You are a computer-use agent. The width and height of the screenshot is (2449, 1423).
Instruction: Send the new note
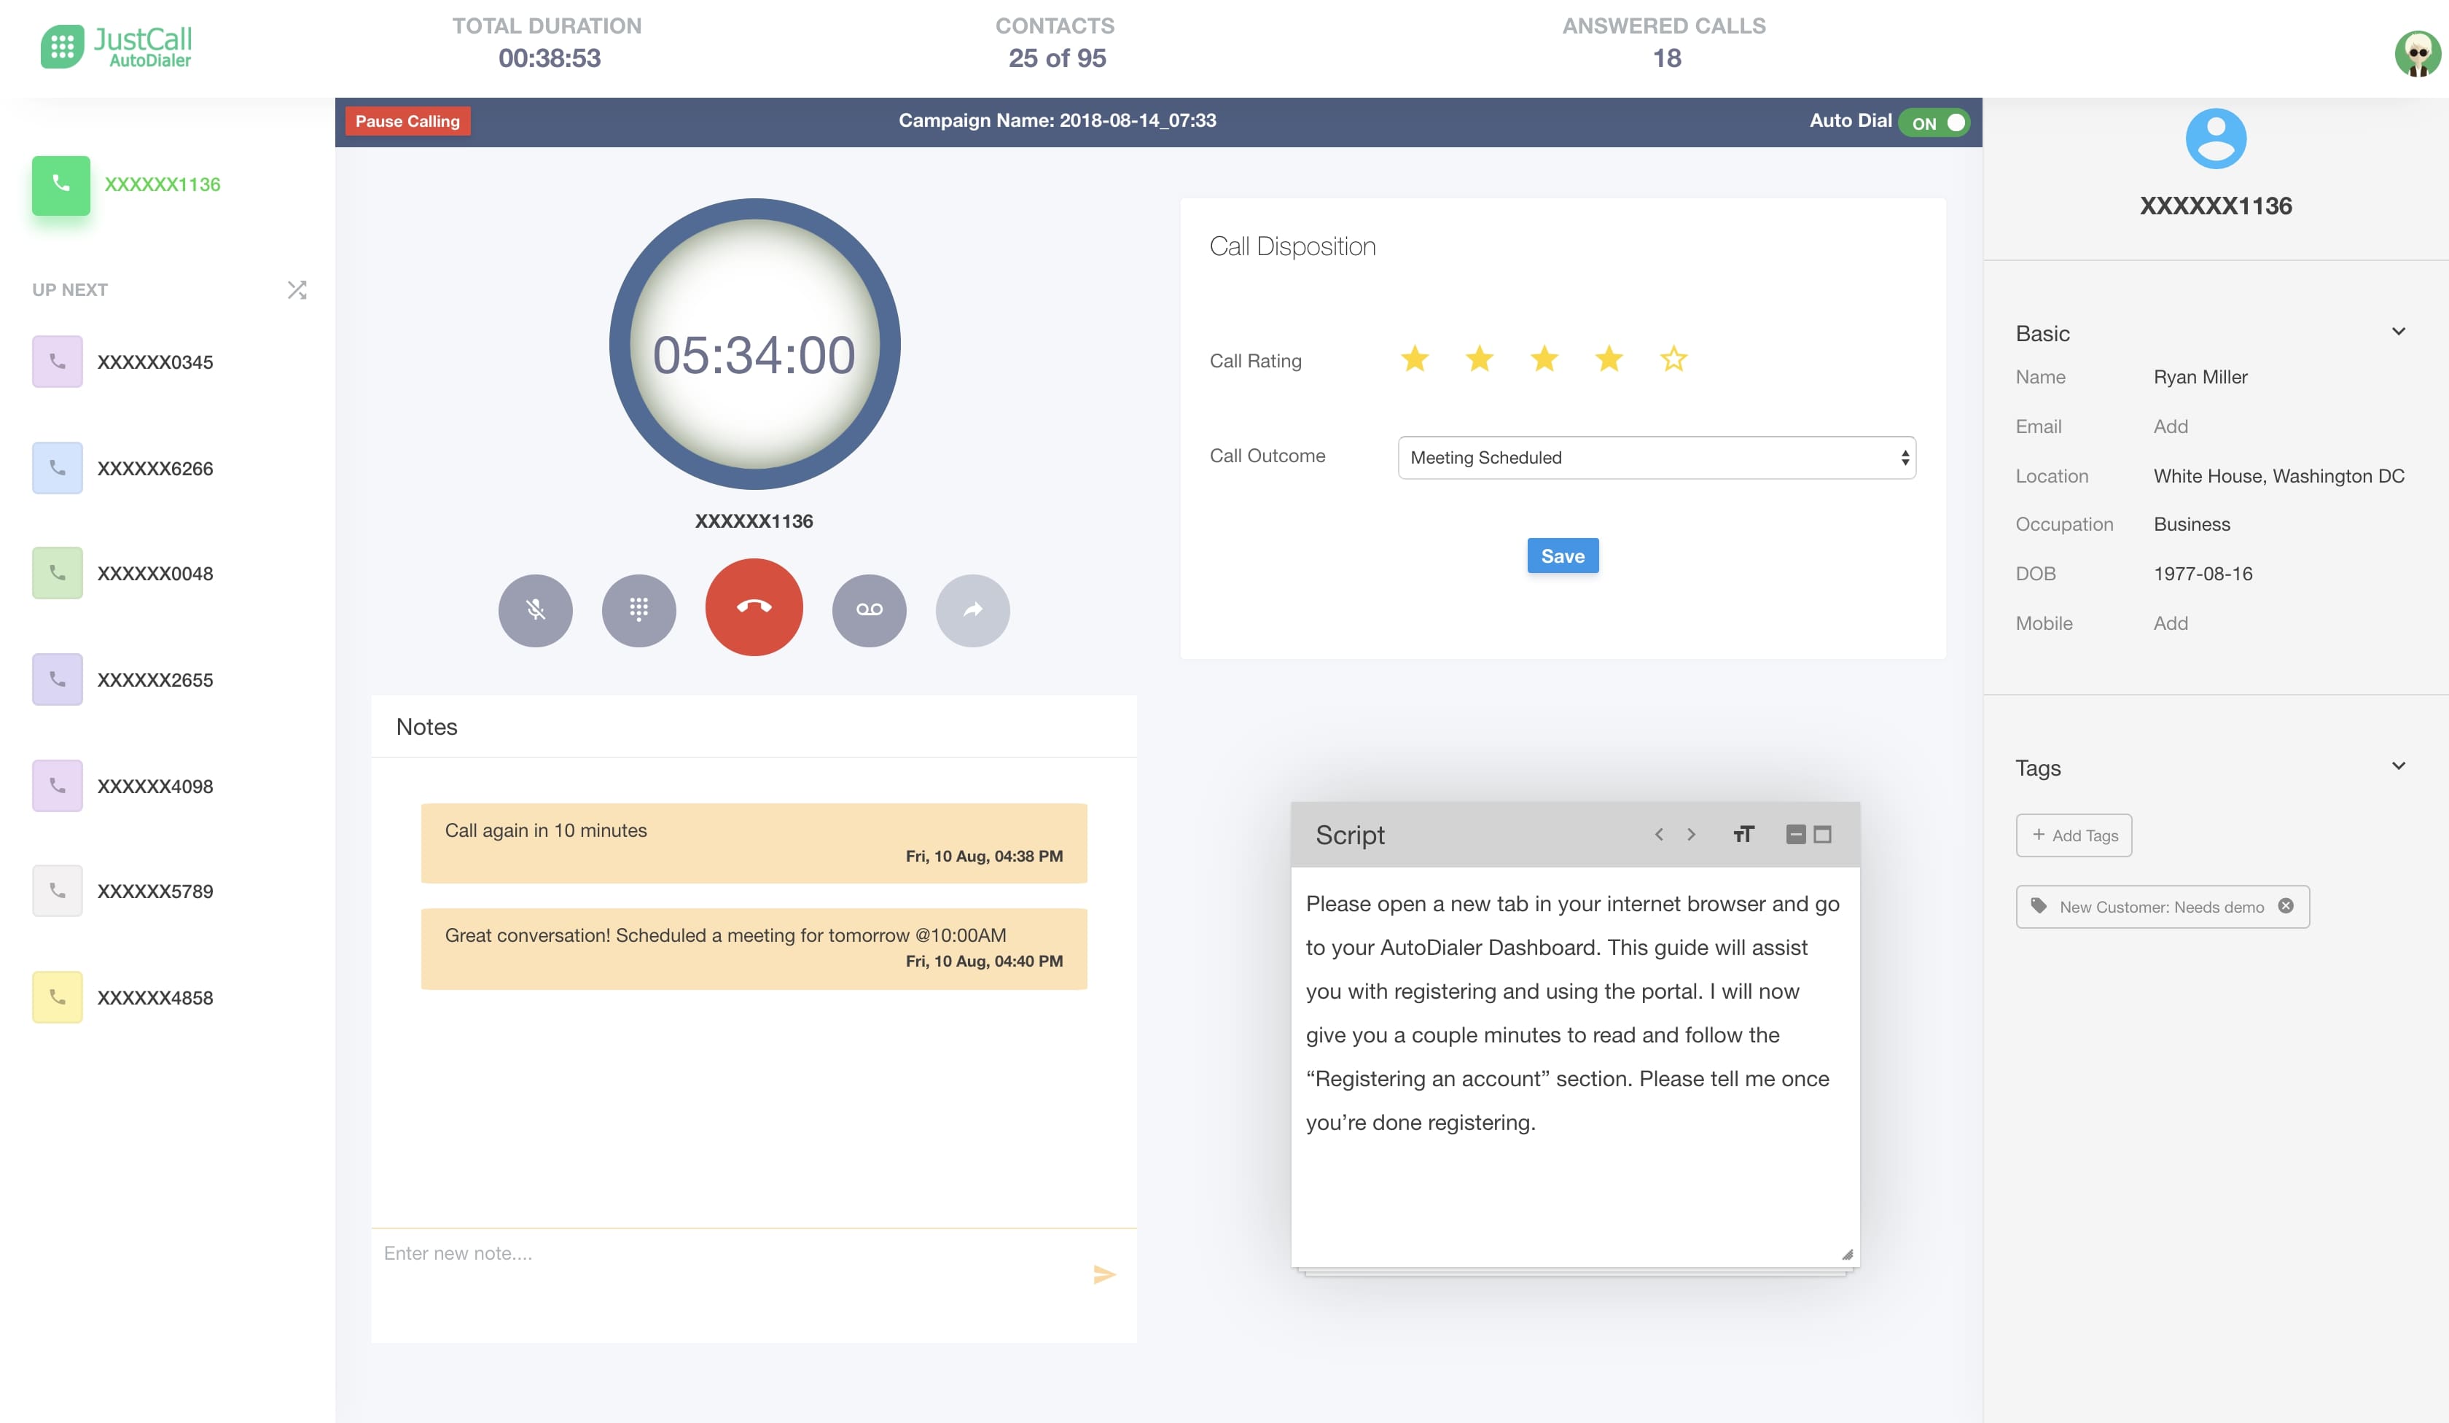(1104, 1274)
